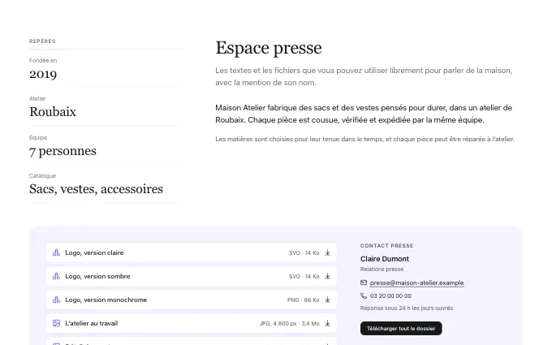Click the envelope icon next to press email
This screenshot has width=552, height=345.
pos(364,282)
